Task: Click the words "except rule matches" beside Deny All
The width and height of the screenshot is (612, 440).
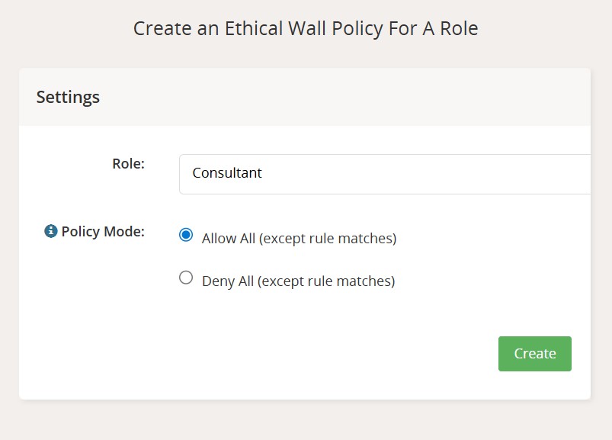Action: [x=326, y=281]
